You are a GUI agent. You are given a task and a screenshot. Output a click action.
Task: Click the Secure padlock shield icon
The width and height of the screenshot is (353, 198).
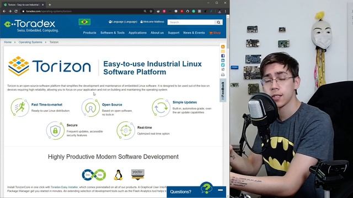point(55,130)
